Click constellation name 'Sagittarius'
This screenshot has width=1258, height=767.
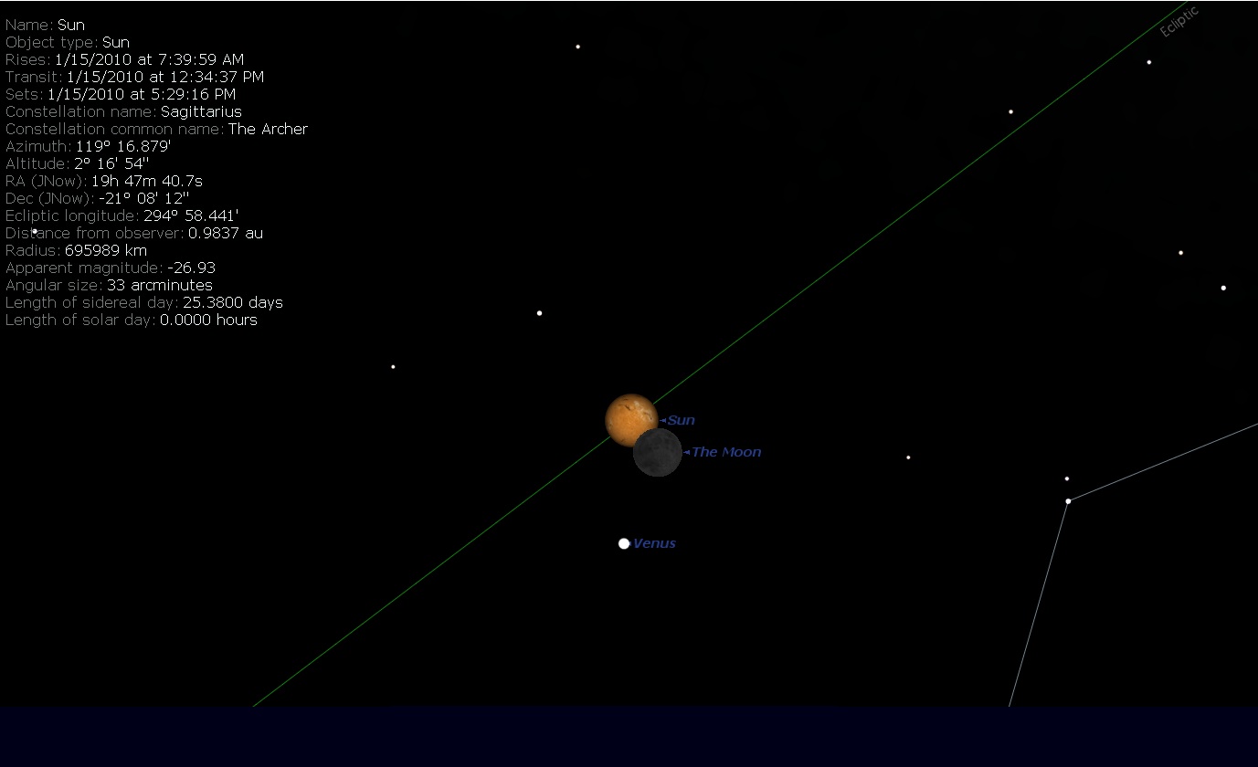coord(201,111)
